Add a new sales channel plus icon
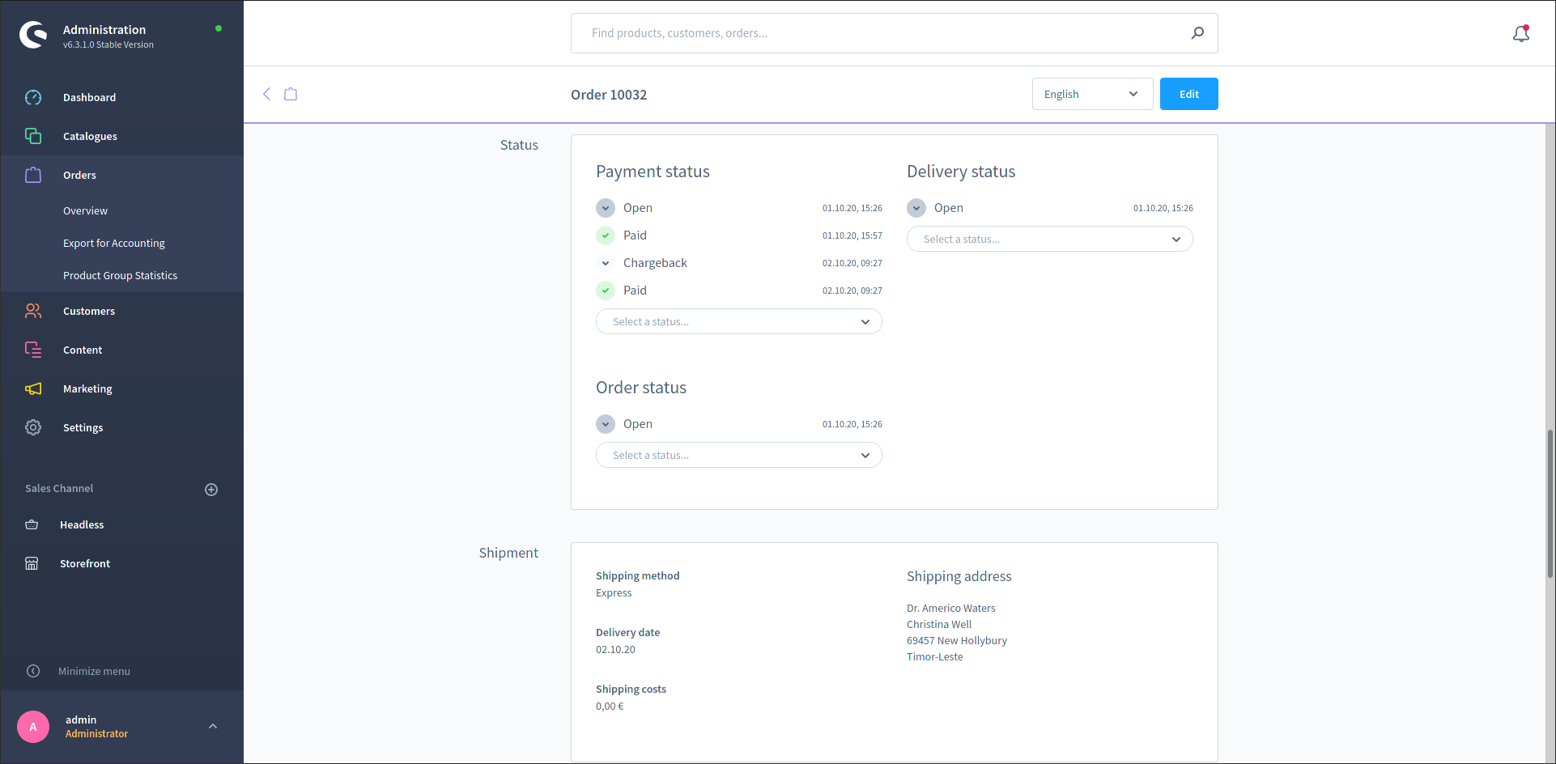This screenshot has width=1556, height=764. click(211, 489)
